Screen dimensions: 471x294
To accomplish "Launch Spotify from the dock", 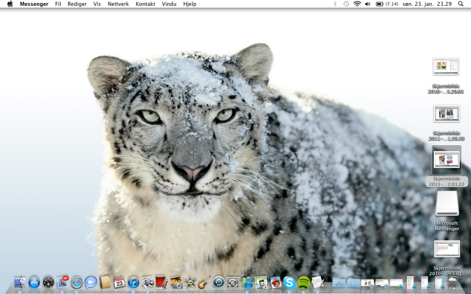I will [304, 283].
